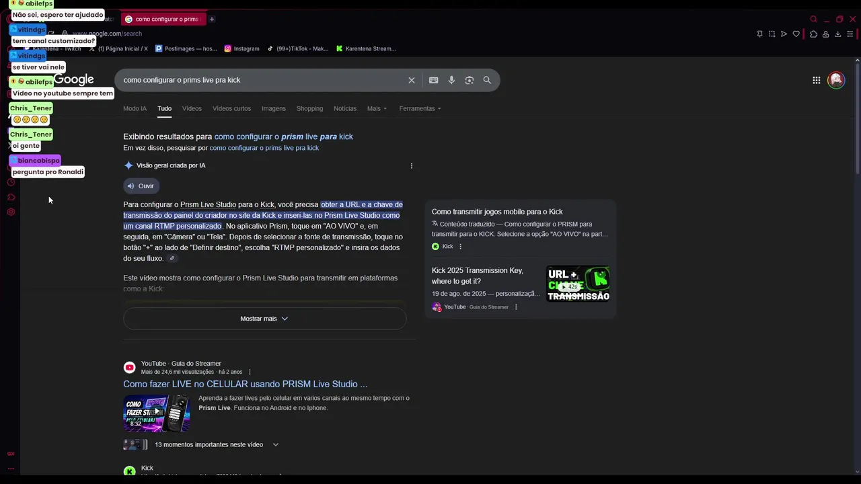This screenshot has height=484, width=861.
Task: Click inside the Google search input field
Action: [262, 80]
